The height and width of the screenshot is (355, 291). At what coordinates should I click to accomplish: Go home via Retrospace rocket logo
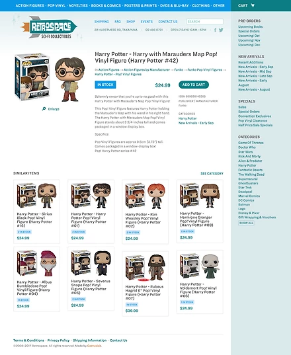pos(49,28)
